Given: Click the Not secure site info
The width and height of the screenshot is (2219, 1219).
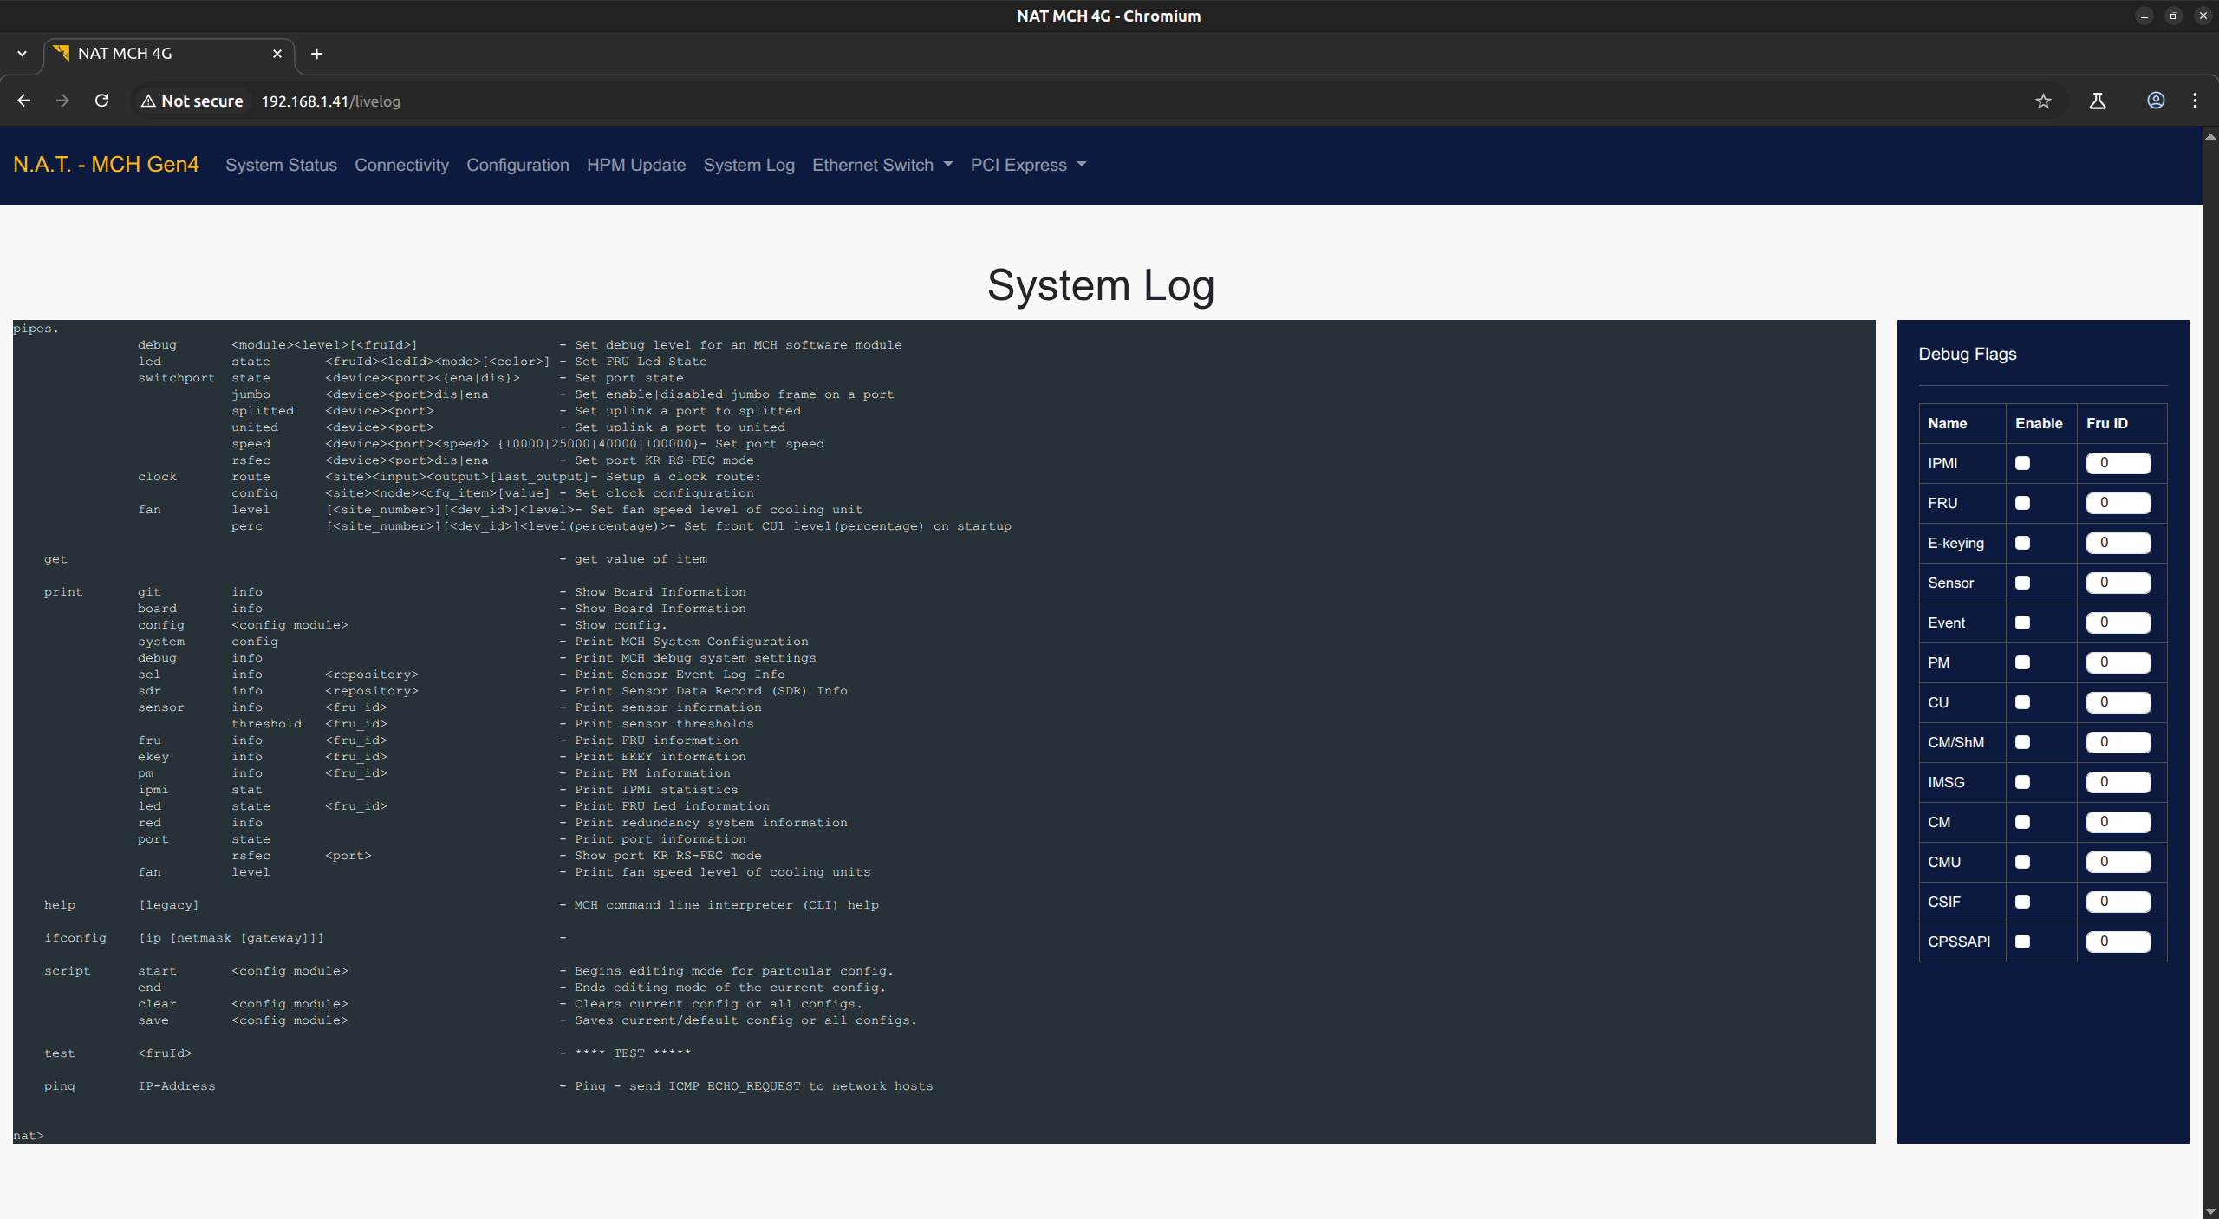Looking at the screenshot, I should 192,101.
